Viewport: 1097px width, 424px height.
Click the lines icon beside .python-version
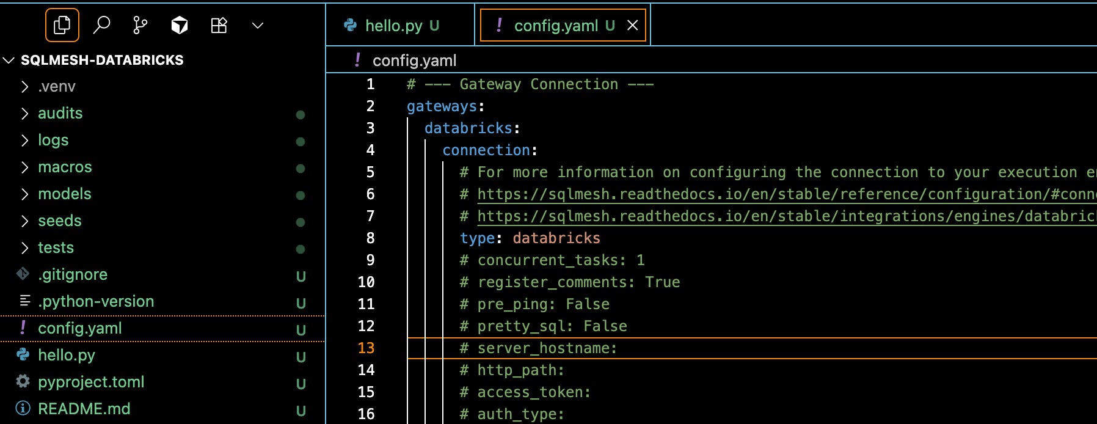25,301
